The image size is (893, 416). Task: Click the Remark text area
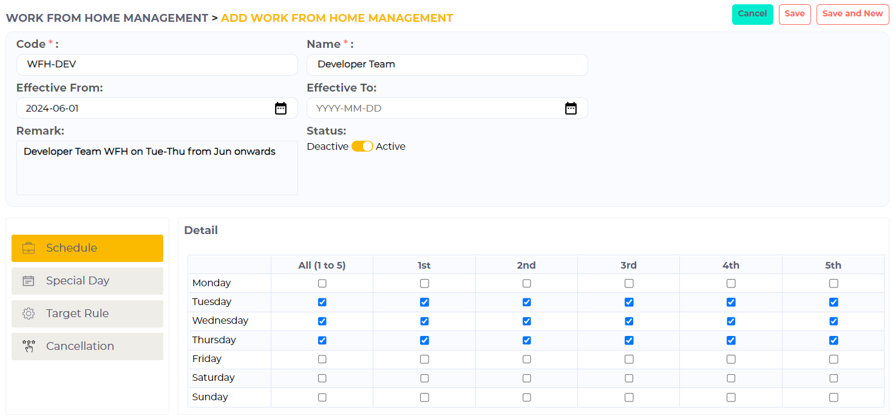pyautogui.click(x=157, y=167)
